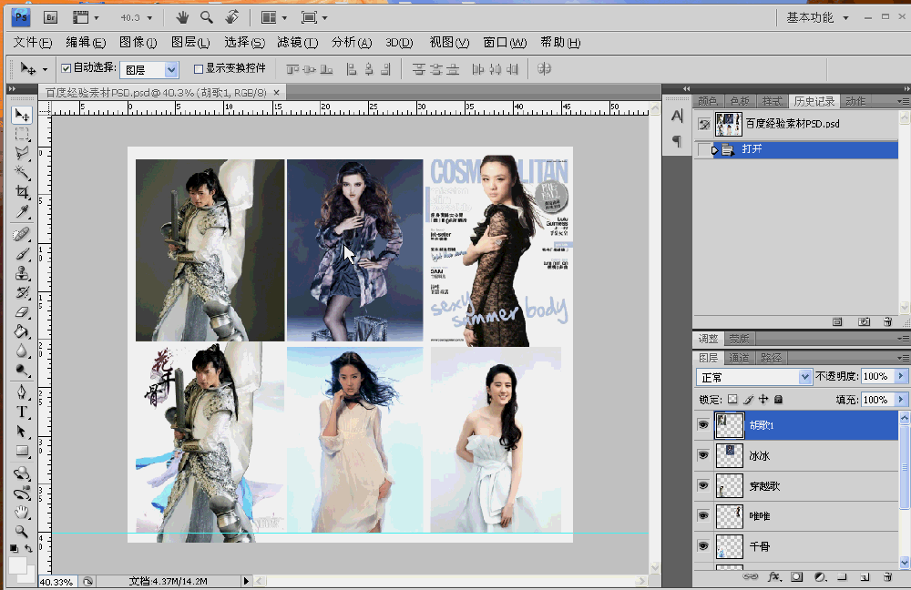Open the Screen Mode dropdown
This screenshot has height=590, width=911.
[313, 18]
